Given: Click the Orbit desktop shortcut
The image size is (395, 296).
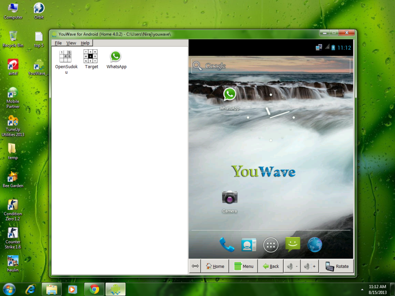Looking at the screenshot, I should point(39,11).
